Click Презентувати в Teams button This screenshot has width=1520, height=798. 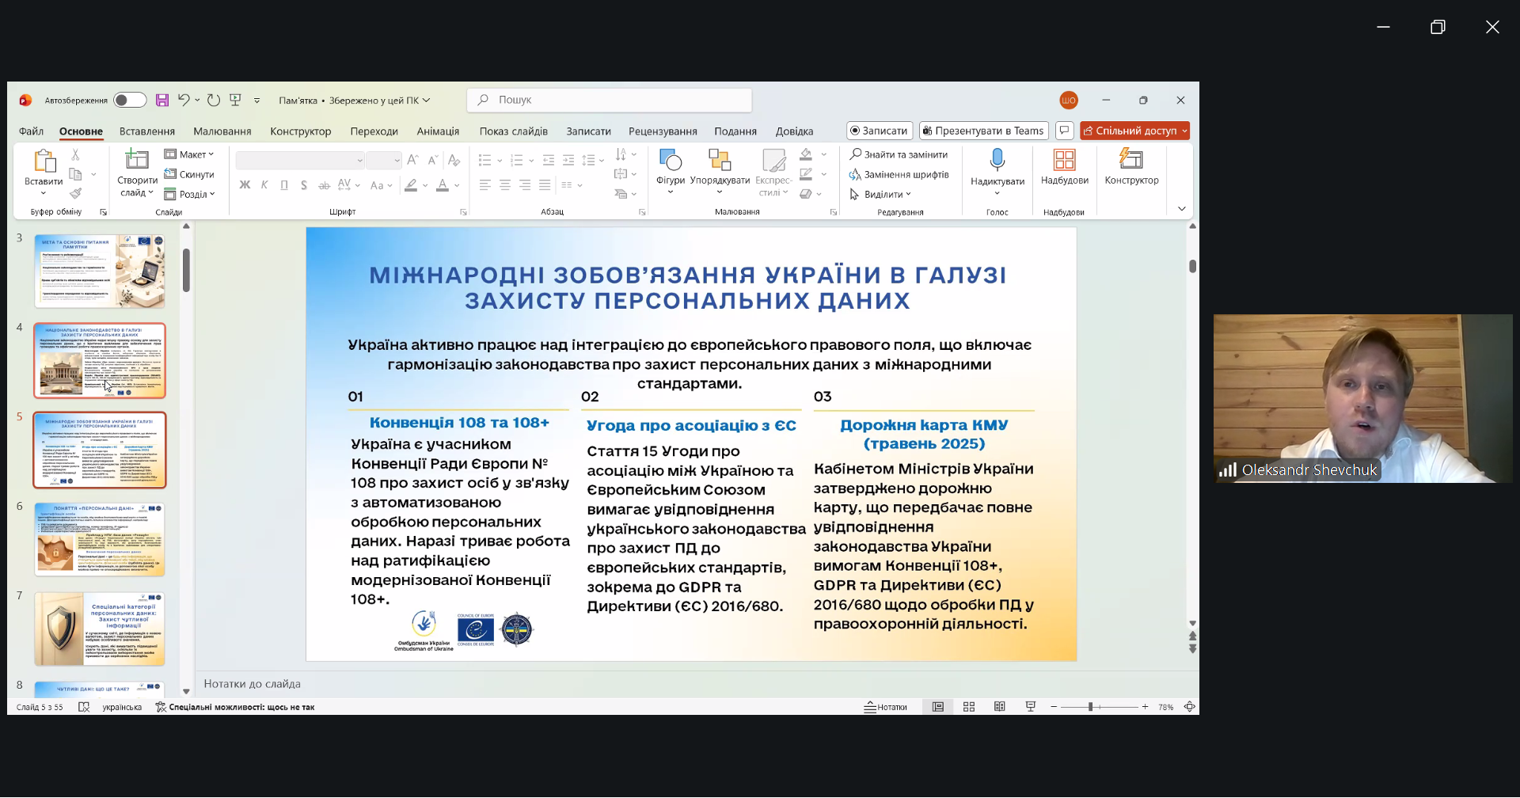point(983,131)
